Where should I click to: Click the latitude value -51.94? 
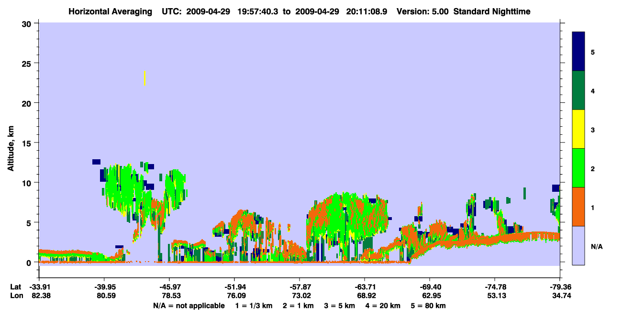(x=234, y=287)
